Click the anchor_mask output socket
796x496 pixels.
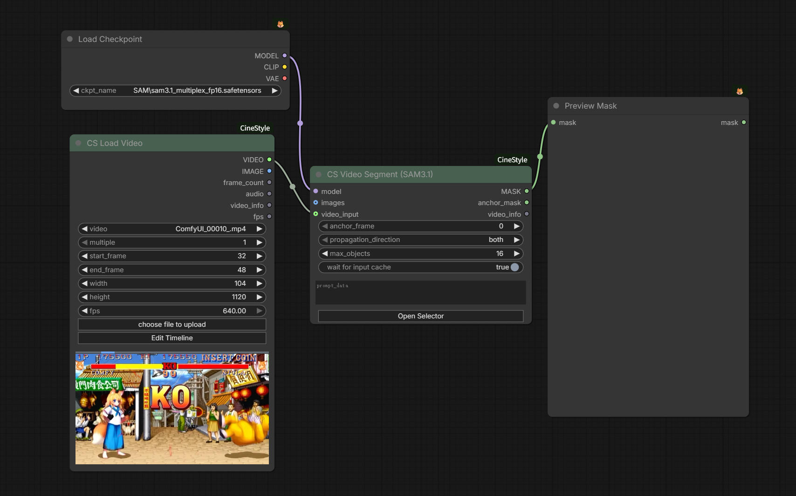tap(527, 202)
